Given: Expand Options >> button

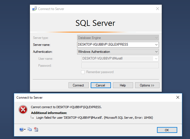Looking at the screenshot, I should pos(147,85).
